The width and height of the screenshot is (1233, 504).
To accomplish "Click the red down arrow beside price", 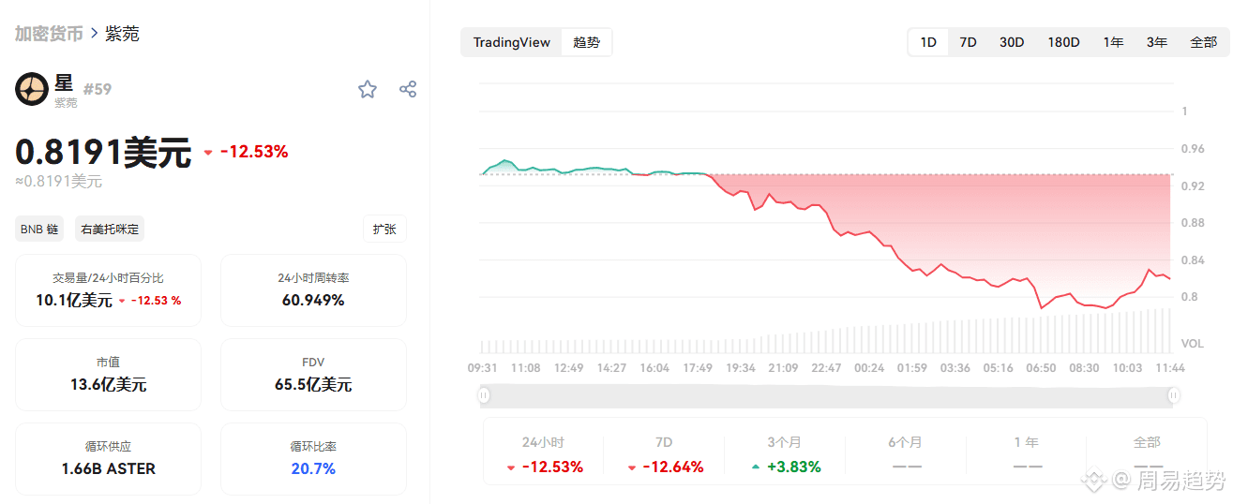I will 208,152.
